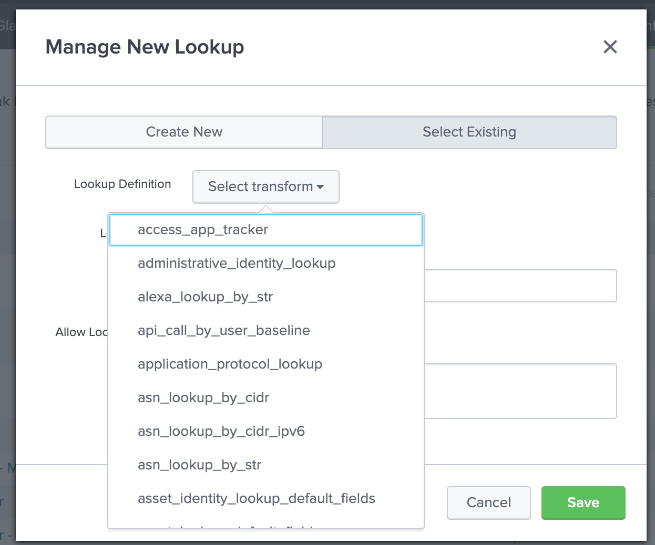Open the Select transform dropdown

tap(266, 186)
